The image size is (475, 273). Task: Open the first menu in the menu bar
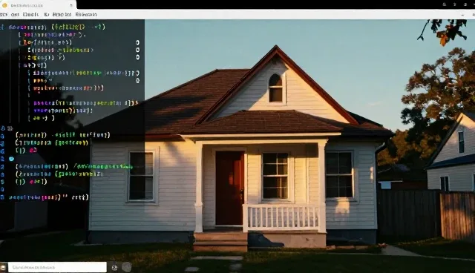[3, 15]
